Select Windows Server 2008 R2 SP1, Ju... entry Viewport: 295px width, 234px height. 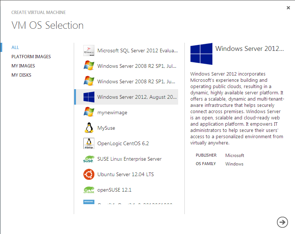tap(127, 81)
